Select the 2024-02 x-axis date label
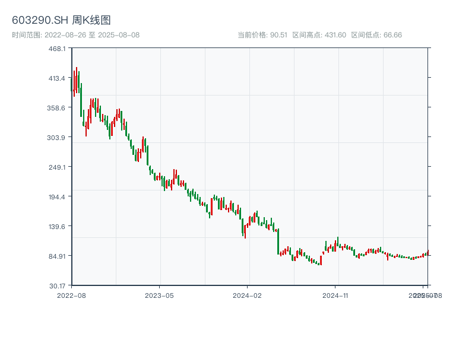The image size is (475, 356). pyautogui.click(x=248, y=295)
